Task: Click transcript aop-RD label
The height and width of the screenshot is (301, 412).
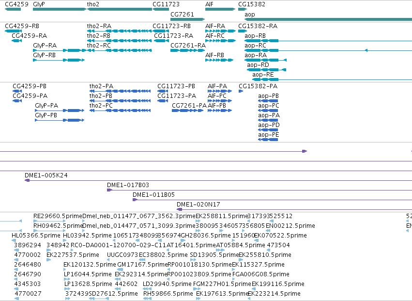Action: click(258, 65)
